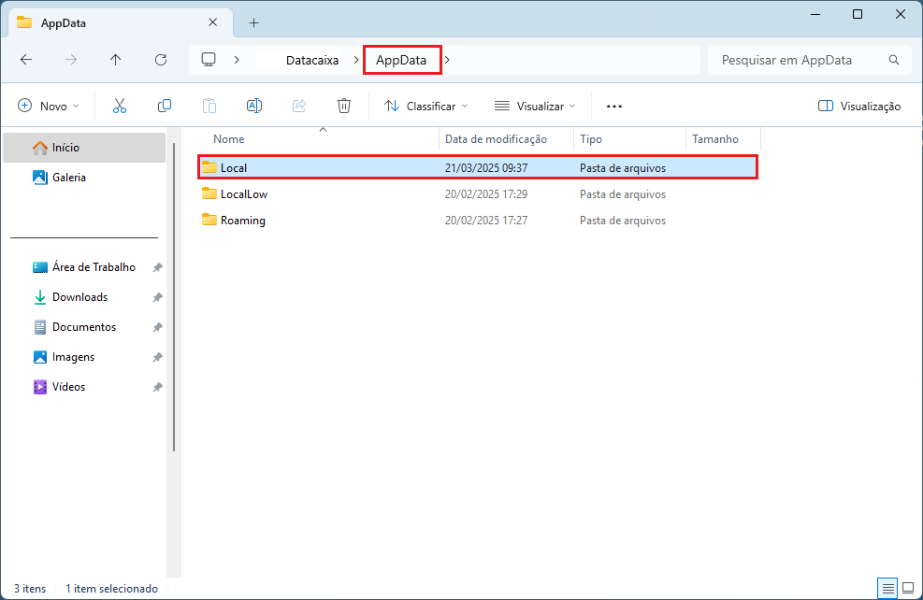The width and height of the screenshot is (923, 600).
Task: Open the Novo dropdown menu
Action: click(x=49, y=107)
